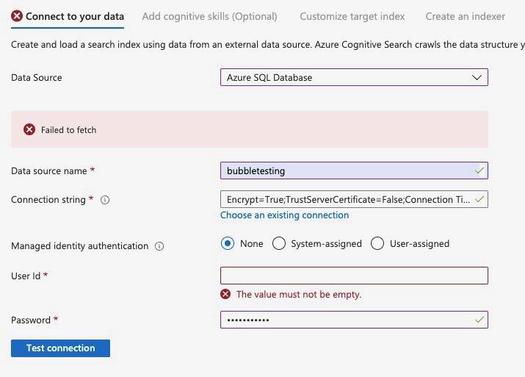
Task: Click the 'Connection string' label text
Action: [48, 200]
